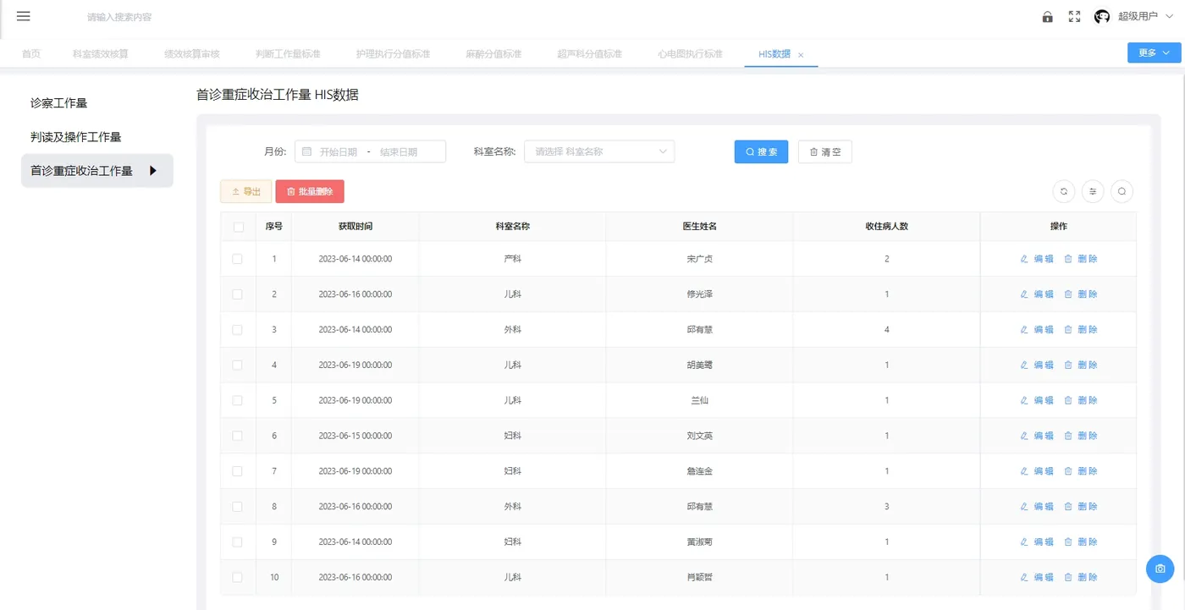
Task: Switch to the 判断工作量标准 tab
Action: coord(288,54)
